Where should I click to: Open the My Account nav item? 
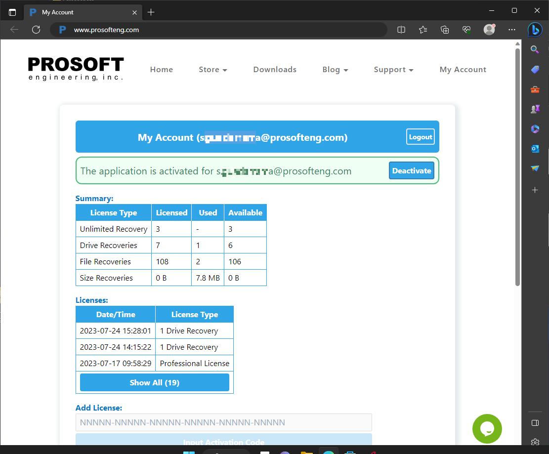tap(463, 70)
